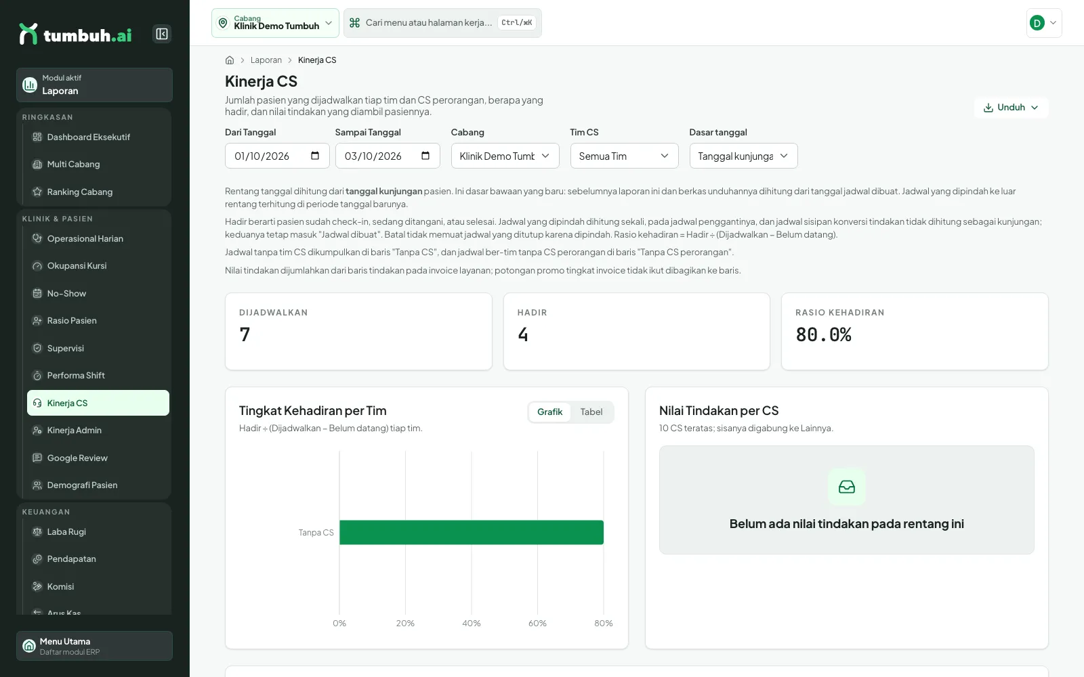Click the Google Review icon in sidebar
1084x677 pixels.
point(37,458)
